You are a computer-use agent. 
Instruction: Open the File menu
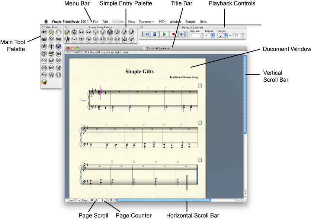[96, 22]
